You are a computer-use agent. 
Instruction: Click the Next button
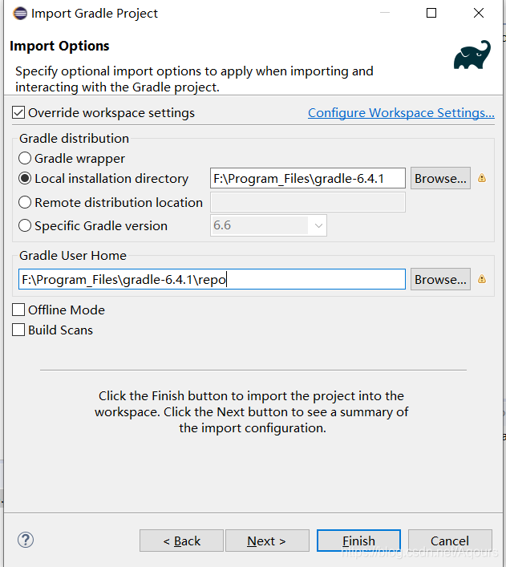(267, 541)
